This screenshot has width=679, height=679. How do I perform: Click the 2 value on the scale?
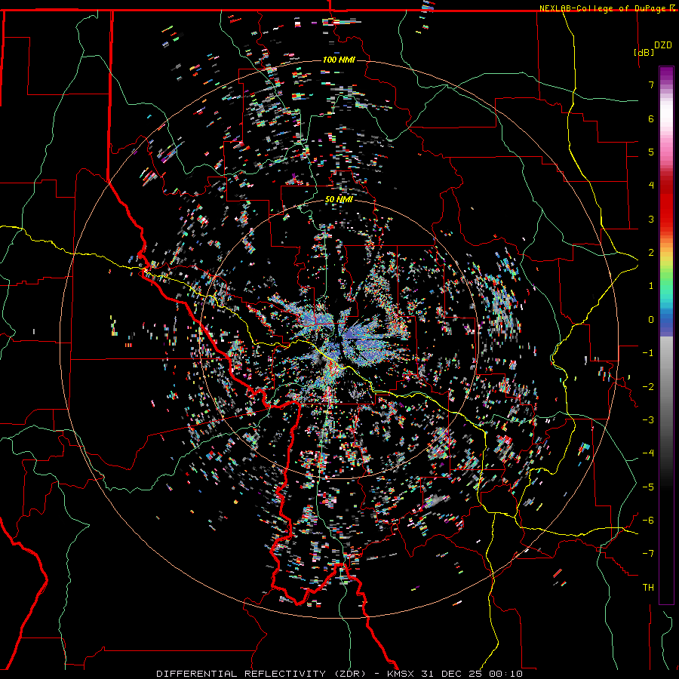click(x=651, y=253)
